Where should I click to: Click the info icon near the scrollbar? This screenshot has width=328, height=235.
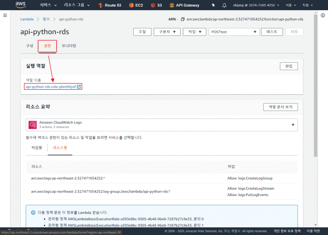(323, 15)
